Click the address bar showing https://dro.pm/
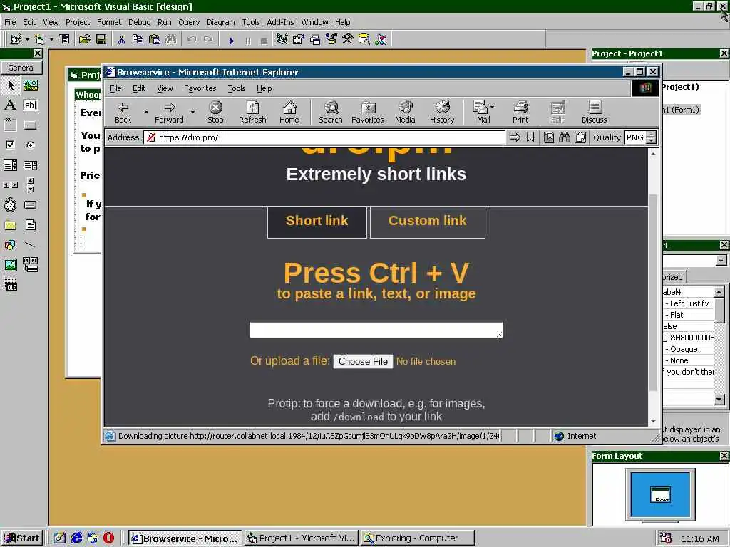This screenshot has height=547, width=730. click(324, 137)
